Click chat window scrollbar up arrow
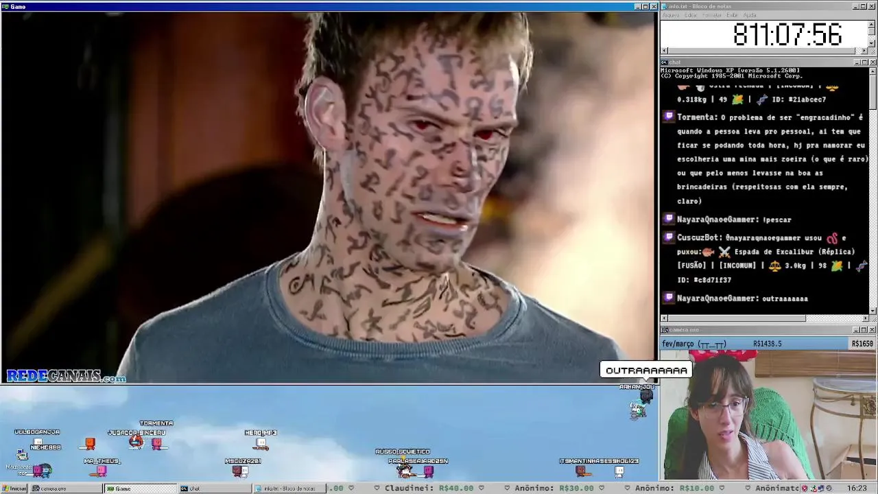Screen dimensions: 878x494 click(x=873, y=71)
